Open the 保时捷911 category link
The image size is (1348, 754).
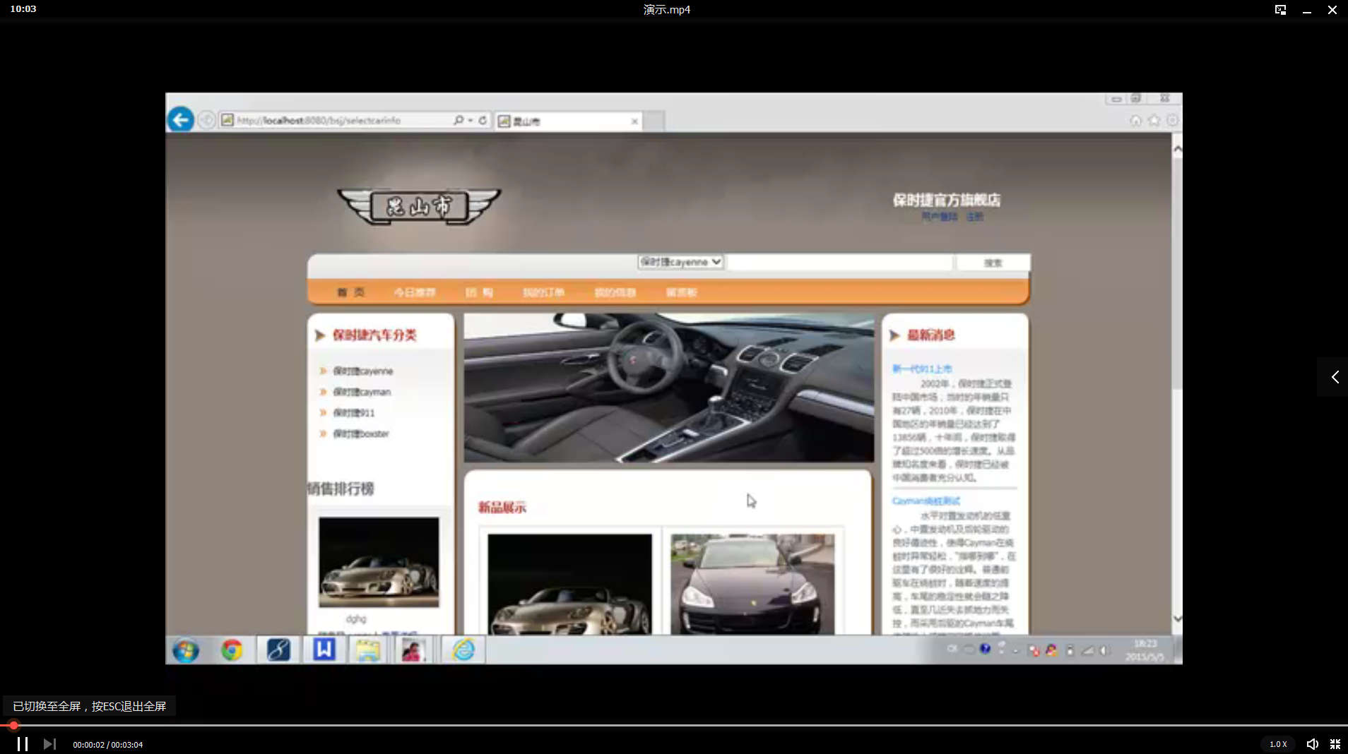point(353,413)
